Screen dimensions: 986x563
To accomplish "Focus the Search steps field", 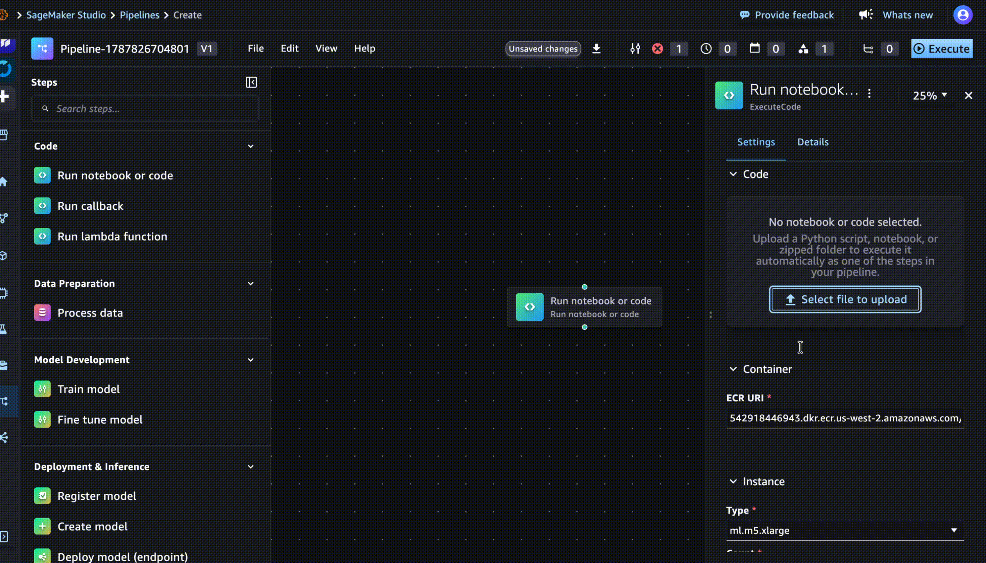I will [x=145, y=109].
